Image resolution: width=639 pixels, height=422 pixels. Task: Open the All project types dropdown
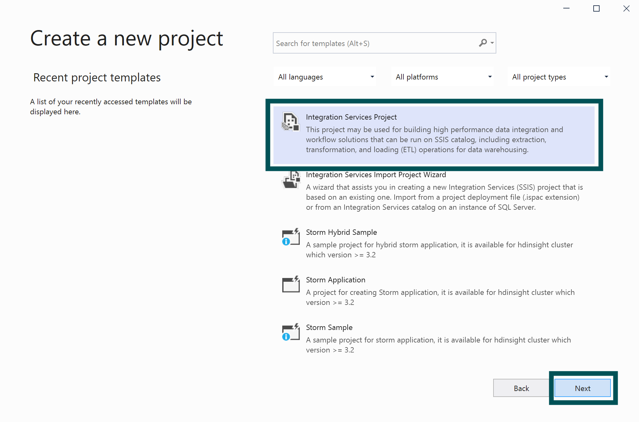pos(559,77)
